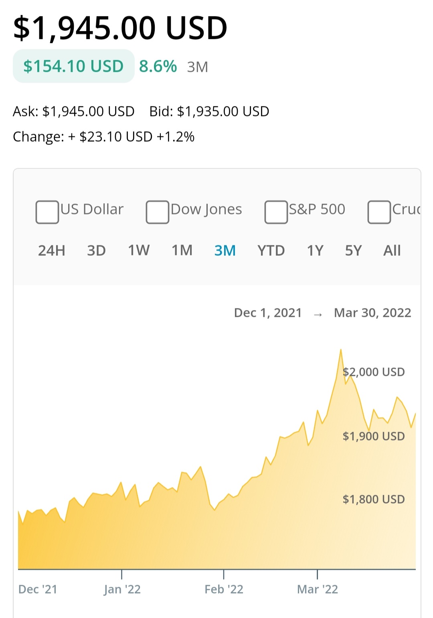Enable the US Dollar comparison checkbox
This screenshot has height=618, width=433.
click(47, 212)
